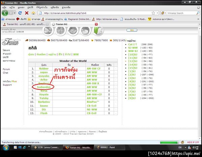Open the ประวัติ history menu
Screen dimensions: 202x157
pyautogui.click(x=30, y=7)
